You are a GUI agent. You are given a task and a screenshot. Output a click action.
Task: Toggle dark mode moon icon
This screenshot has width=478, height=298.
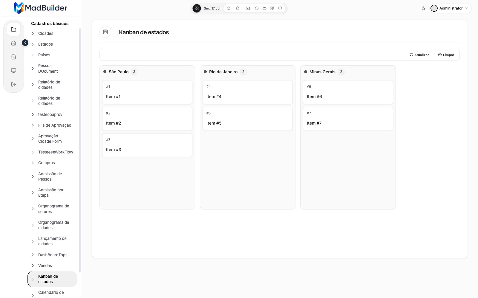coord(423,8)
